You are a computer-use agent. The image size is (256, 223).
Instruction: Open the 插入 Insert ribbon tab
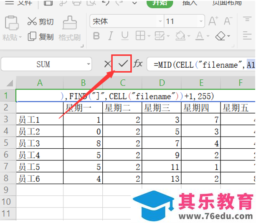coord(190,3)
